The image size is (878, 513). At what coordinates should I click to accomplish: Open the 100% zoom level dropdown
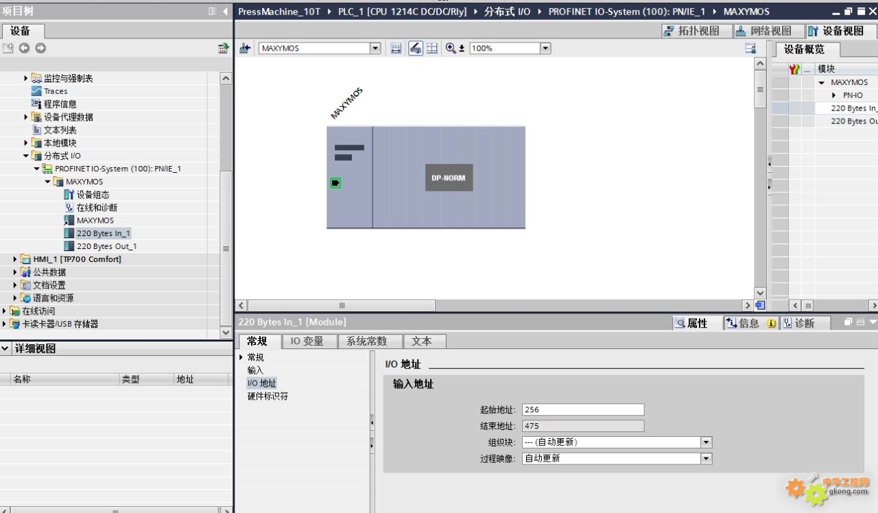[545, 48]
